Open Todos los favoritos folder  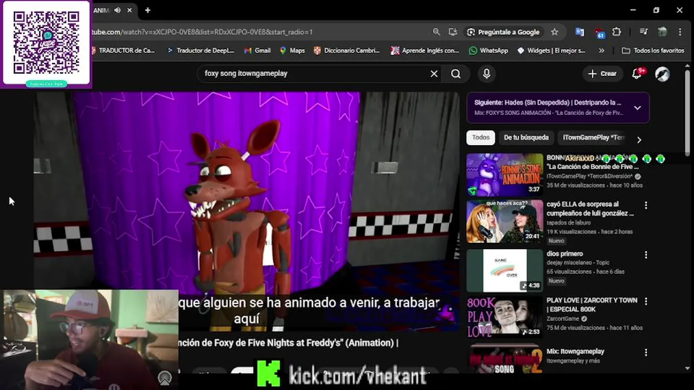tap(653, 50)
